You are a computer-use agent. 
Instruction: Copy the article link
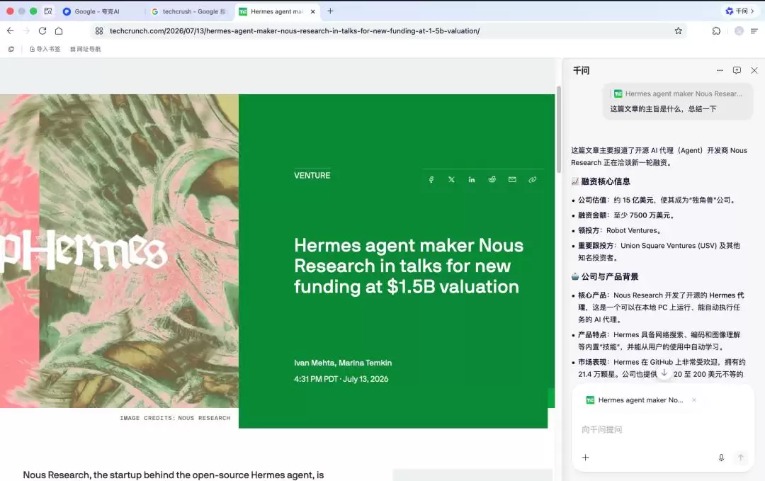pyautogui.click(x=532, y=179)
